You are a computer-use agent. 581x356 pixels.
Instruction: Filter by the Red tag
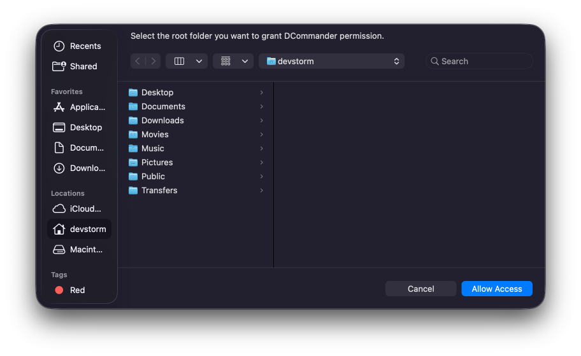79,290
